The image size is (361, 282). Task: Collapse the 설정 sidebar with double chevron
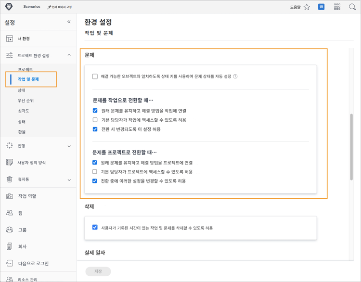click(x=69, y=22)
